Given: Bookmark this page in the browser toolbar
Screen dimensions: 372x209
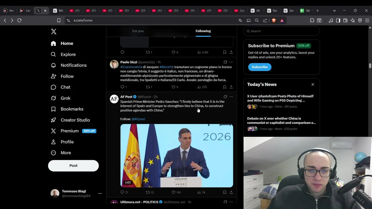Looking at the screenshot, I should pos(59,20).
